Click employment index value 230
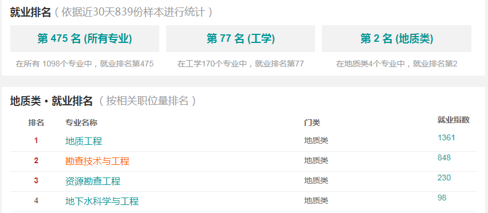 coord(444,178)
